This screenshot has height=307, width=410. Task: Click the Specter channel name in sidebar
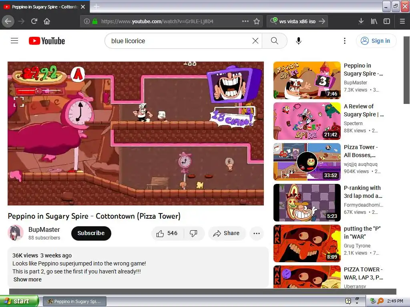(x=353, y=123)
